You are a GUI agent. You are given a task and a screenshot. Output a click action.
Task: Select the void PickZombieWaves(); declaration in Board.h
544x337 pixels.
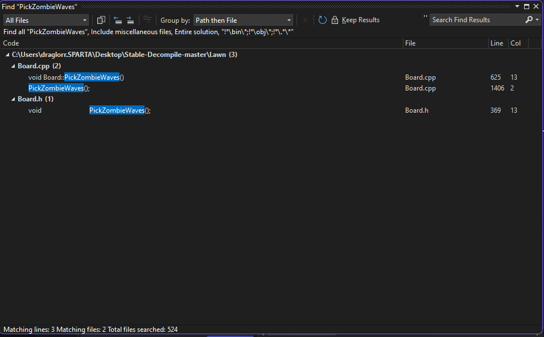pyautogui.click(x=89, y=110)
